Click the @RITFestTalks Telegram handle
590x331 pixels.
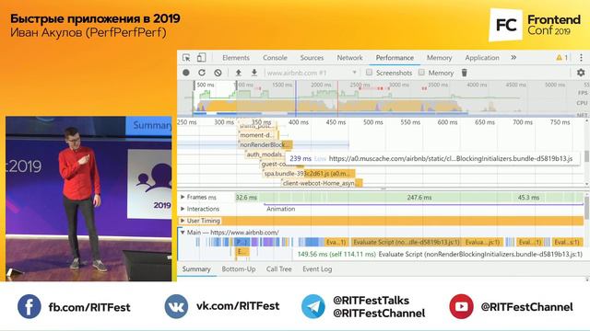coord(371,301)
